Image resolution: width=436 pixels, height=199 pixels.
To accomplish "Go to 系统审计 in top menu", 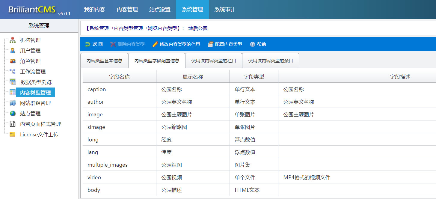I will click(x=225, y=10).
